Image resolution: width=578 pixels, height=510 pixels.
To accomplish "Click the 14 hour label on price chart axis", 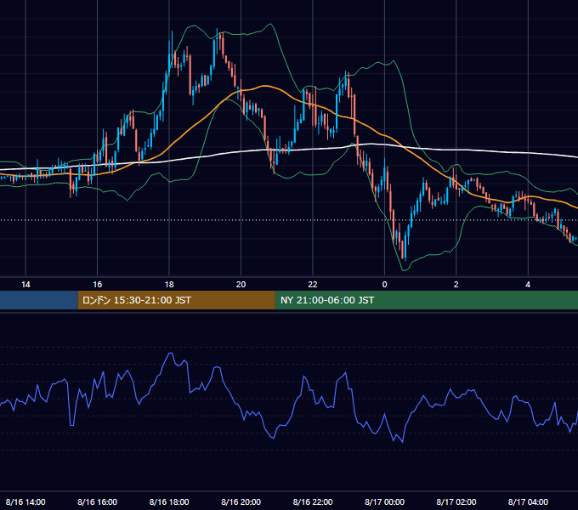I will pos(25,285).
